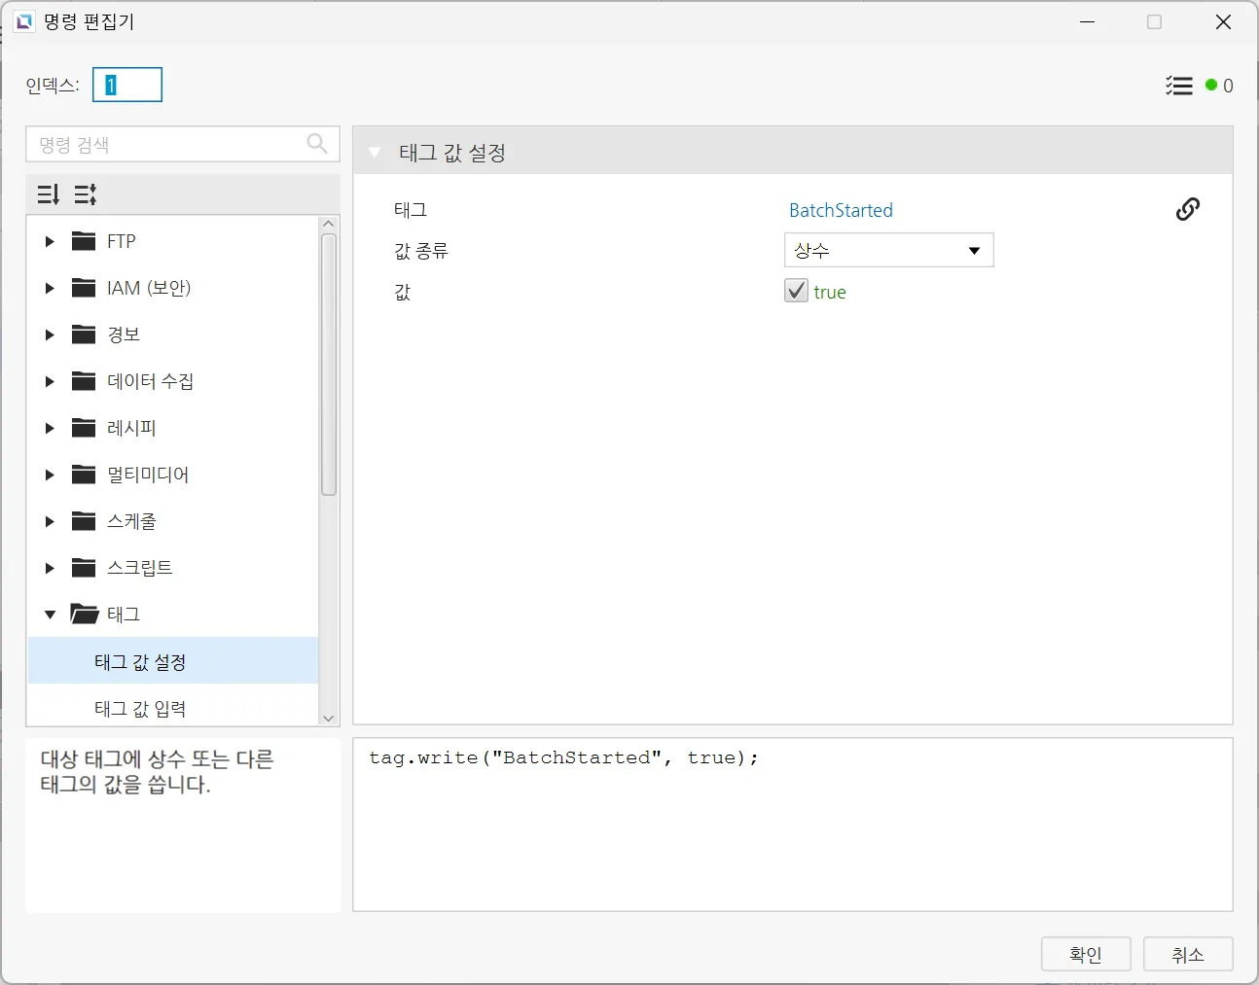
Task: Click the 스크립트 folder icon
Action: click(x=84, y=568)
